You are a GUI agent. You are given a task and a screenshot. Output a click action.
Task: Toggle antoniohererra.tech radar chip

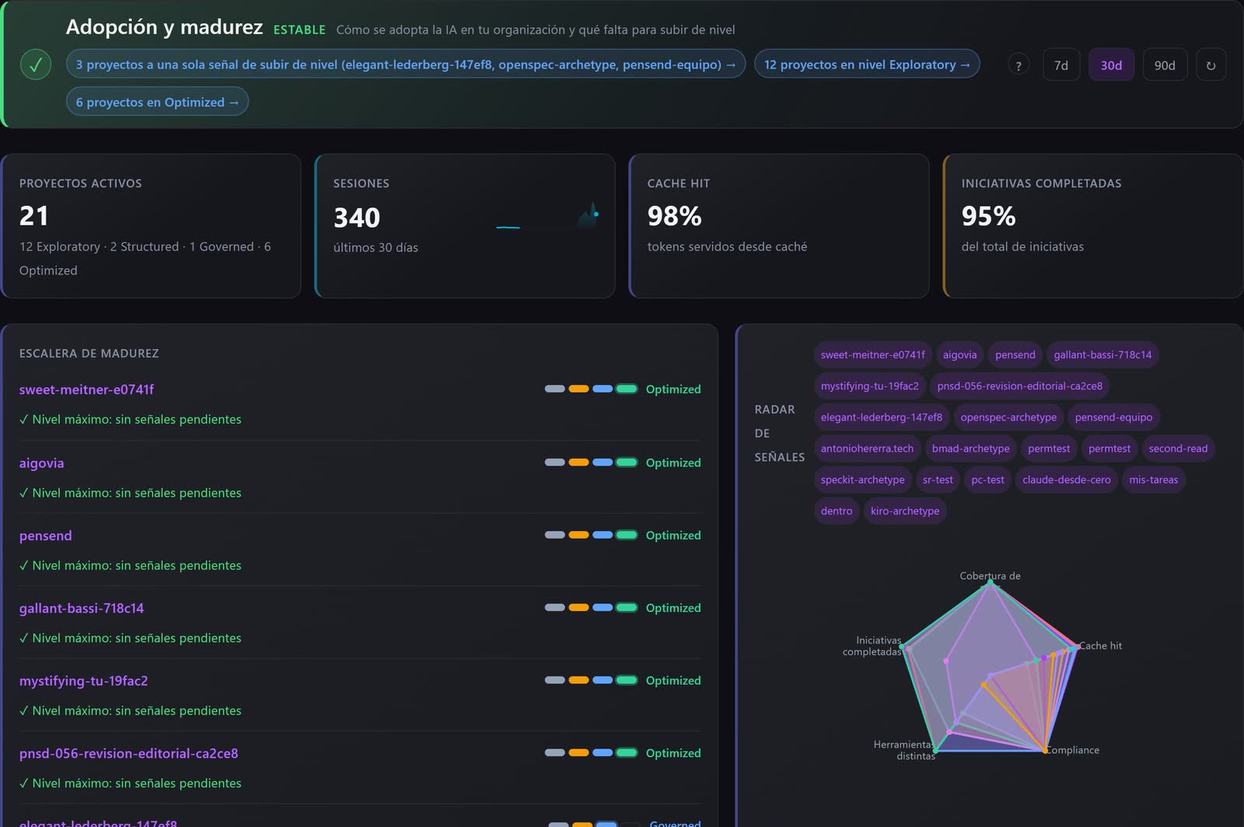tap(868, 448)
